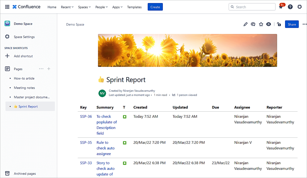This screenshot has height=178, width=307.
Task: Add a new page with plus icon
Action: click(x=49, y=69)
